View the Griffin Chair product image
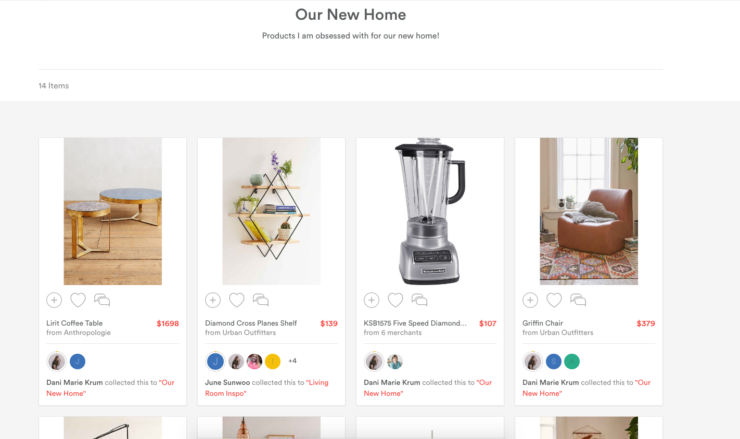Screen dimensions: 740x439 [589, 211]
